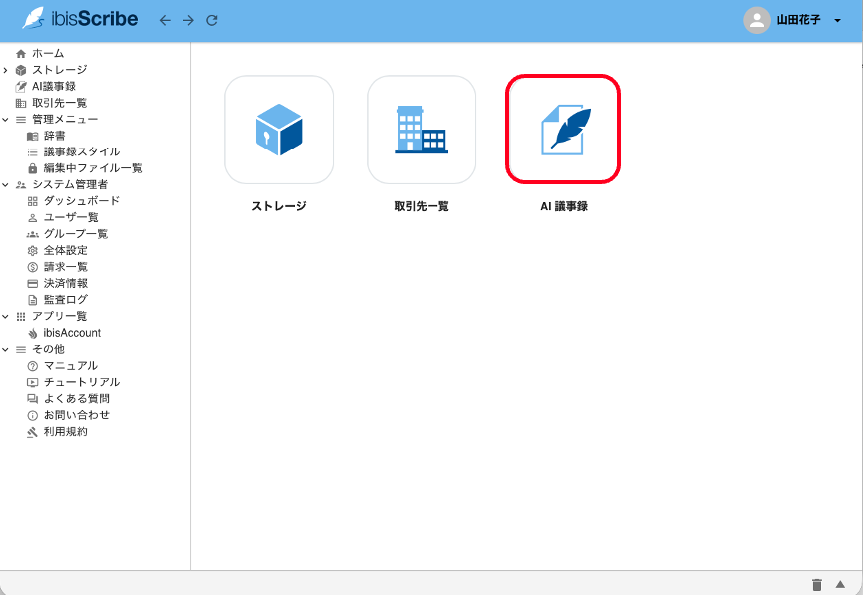Reload the page with refresh icon
This screenshot has height=595, width=863.
(x=211, y=20)
